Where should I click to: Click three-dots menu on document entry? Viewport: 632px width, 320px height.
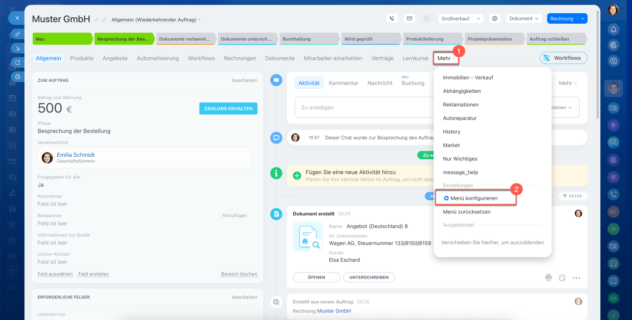pos(576,278)
